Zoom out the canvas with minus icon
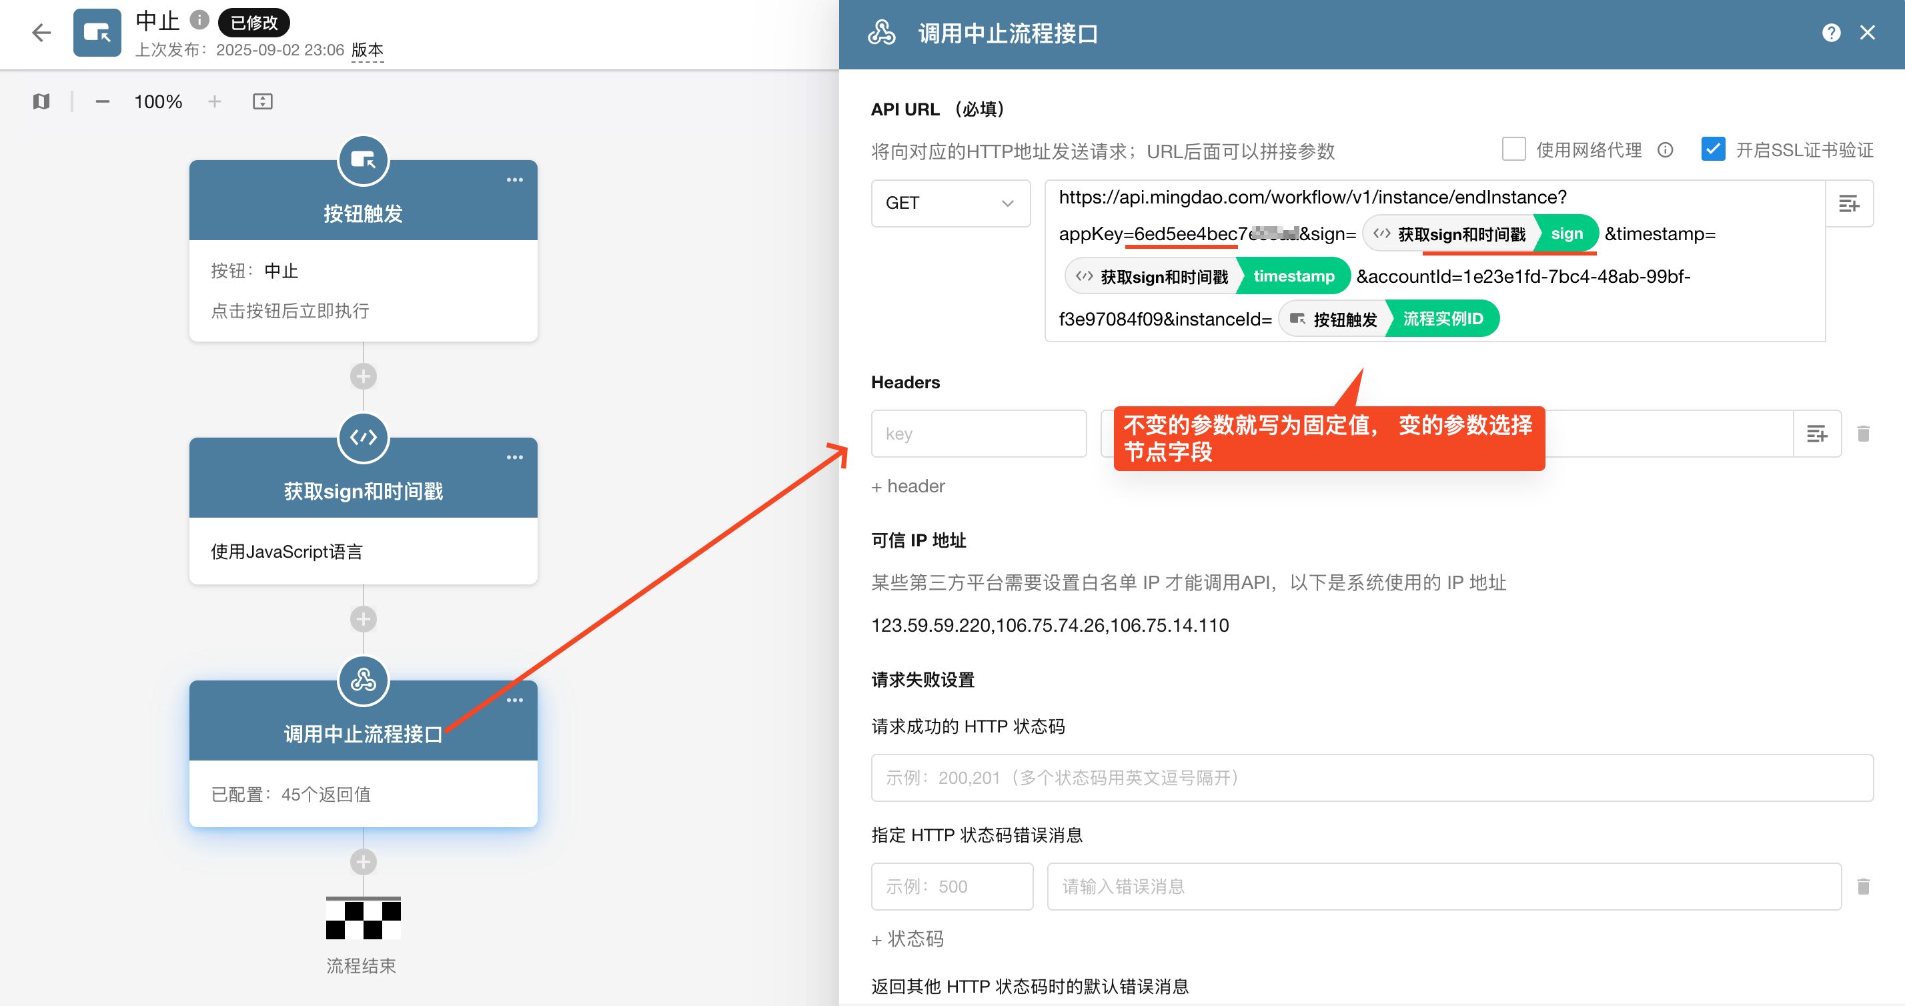This screenshot has width=1905, height=1006. (x=103, y=101)
